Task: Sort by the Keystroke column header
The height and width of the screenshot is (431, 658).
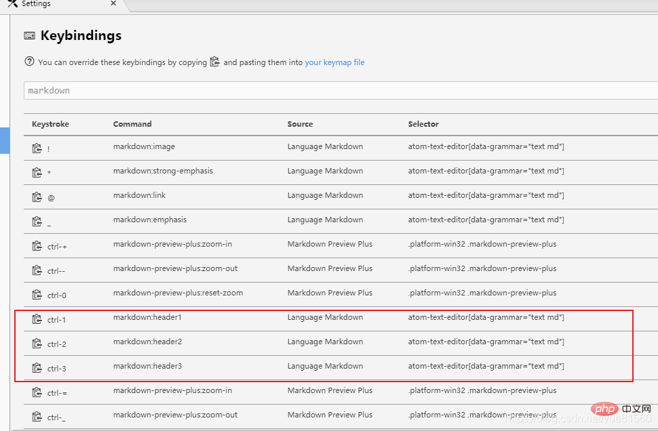Action: pyautogui.click(x=50, y=124)
